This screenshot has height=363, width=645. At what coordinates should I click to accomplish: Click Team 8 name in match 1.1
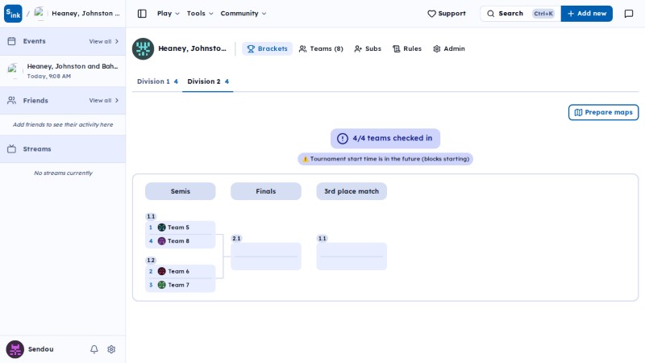178,240
